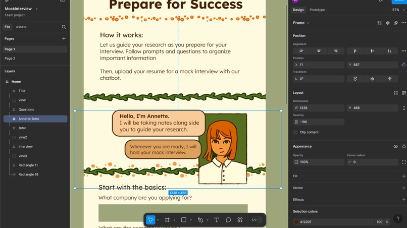Select the Pen tool
This screenshot has height=228, width=407.
200,220
